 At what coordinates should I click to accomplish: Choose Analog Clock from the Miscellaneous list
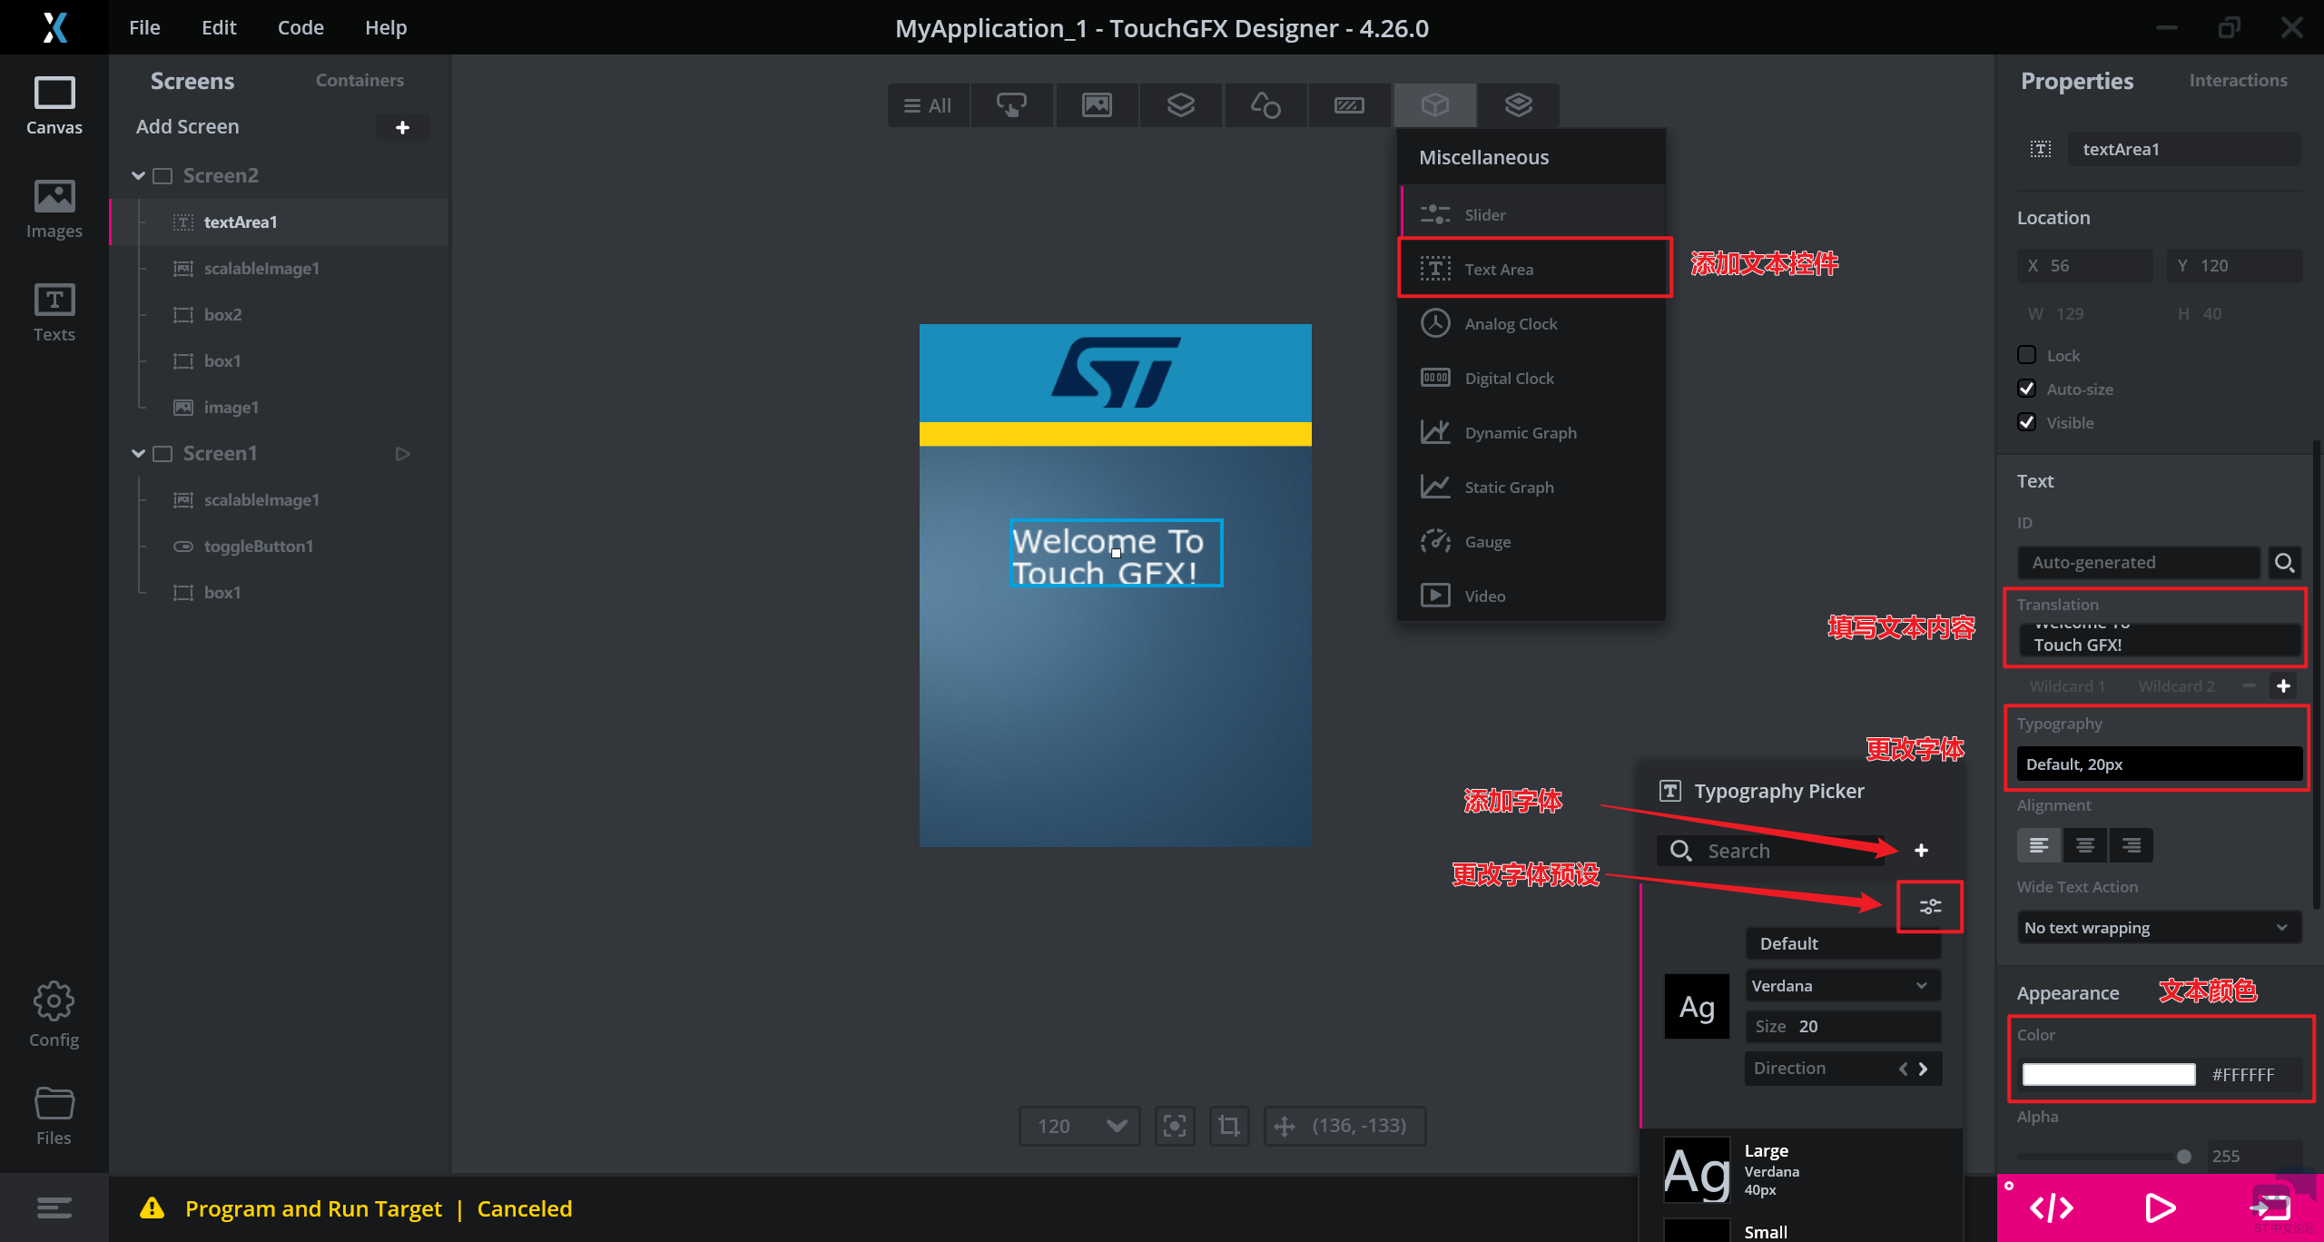tap(1534, 323)
